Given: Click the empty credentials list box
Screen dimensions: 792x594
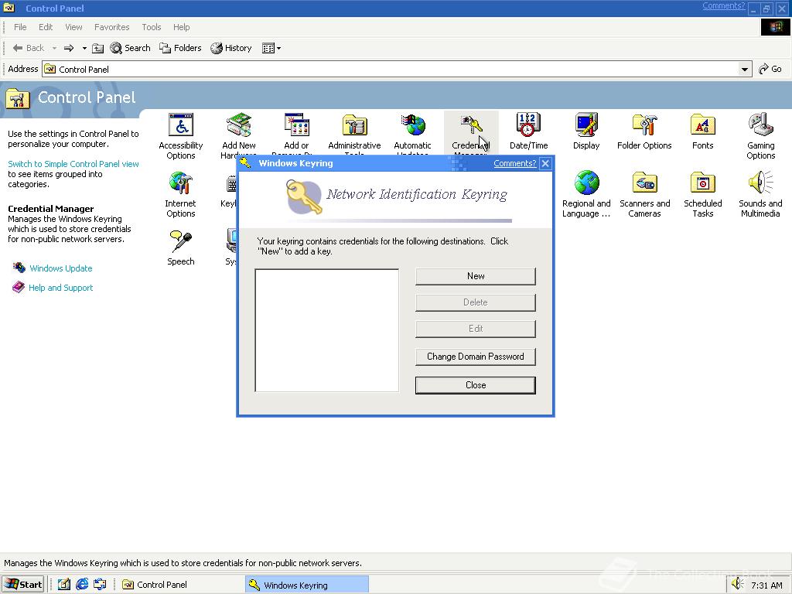Looking at the screenshot, I should (x=327, y=330).
